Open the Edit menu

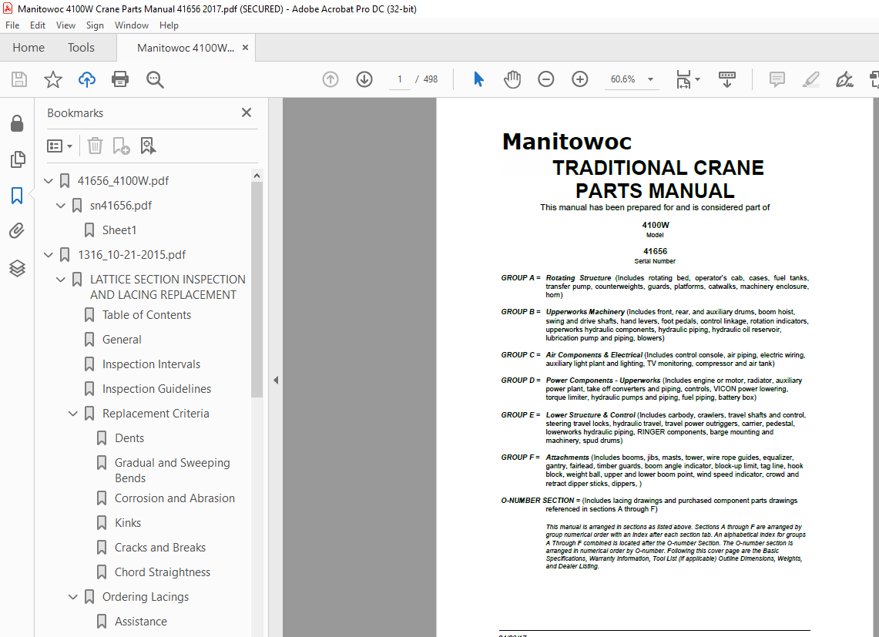click(x=38, y=25)
